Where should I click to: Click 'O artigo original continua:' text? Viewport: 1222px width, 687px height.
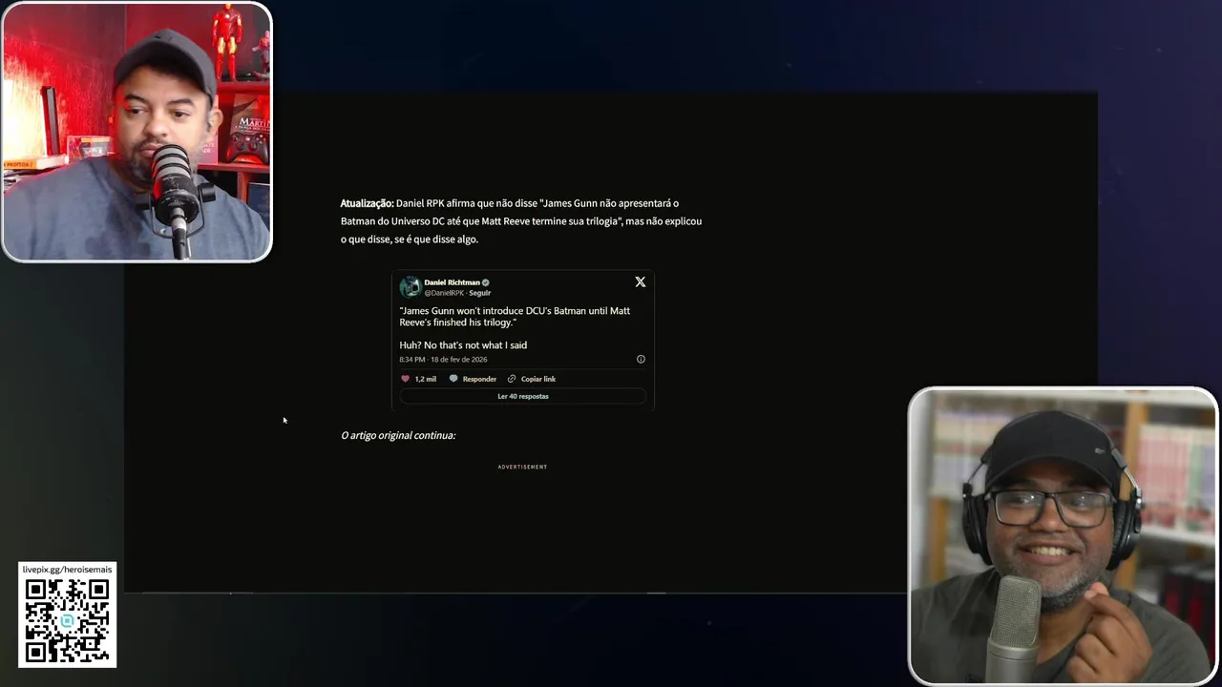tap(398, 435)
